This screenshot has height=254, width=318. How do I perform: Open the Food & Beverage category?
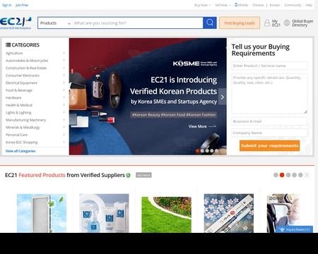pos(19,90)
